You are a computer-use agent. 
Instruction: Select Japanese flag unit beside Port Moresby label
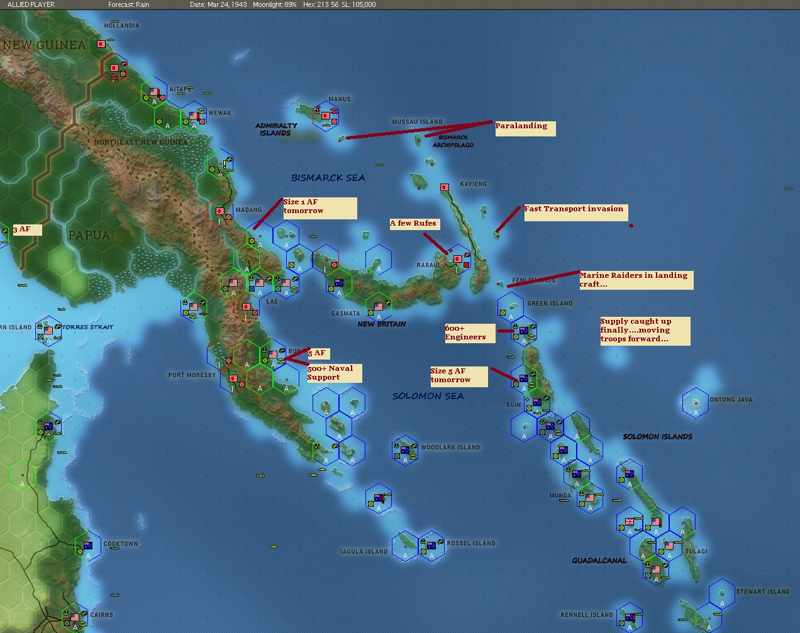233,379
